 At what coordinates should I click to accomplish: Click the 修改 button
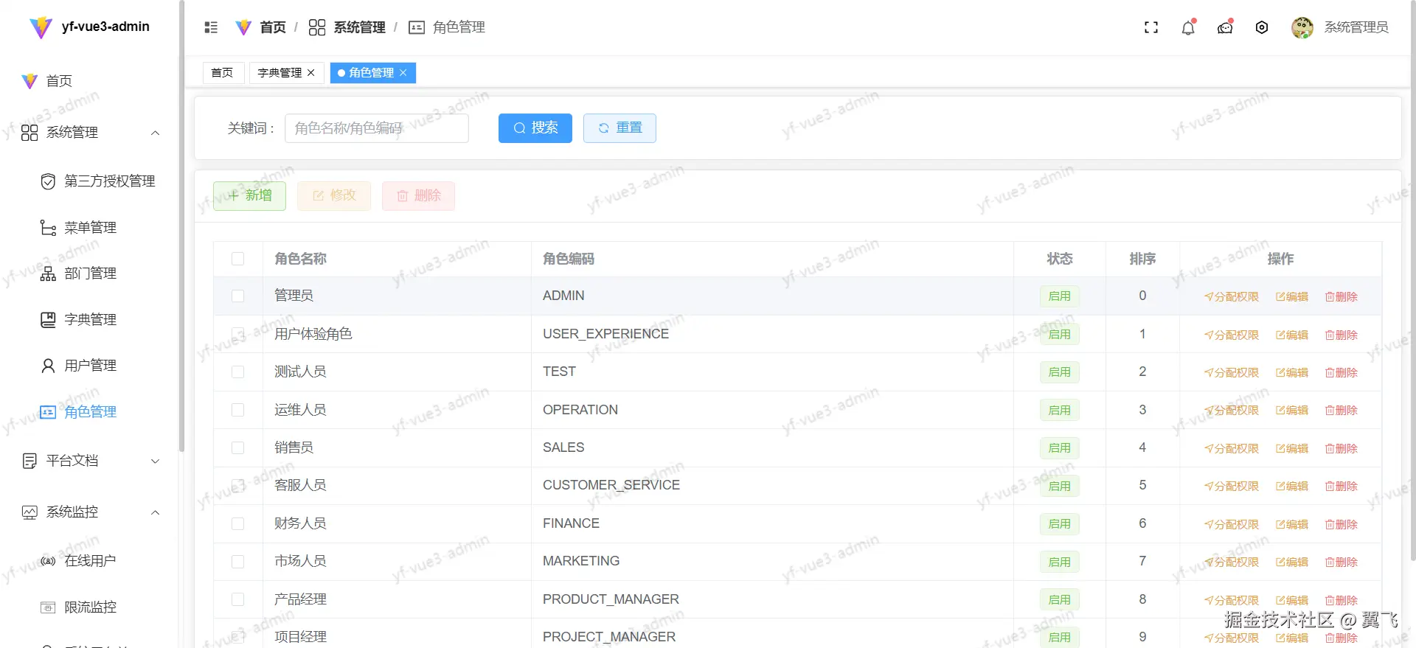coord(334,196)
